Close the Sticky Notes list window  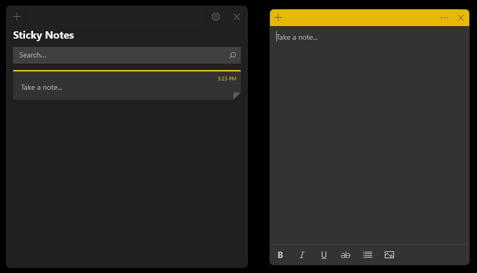236,17
